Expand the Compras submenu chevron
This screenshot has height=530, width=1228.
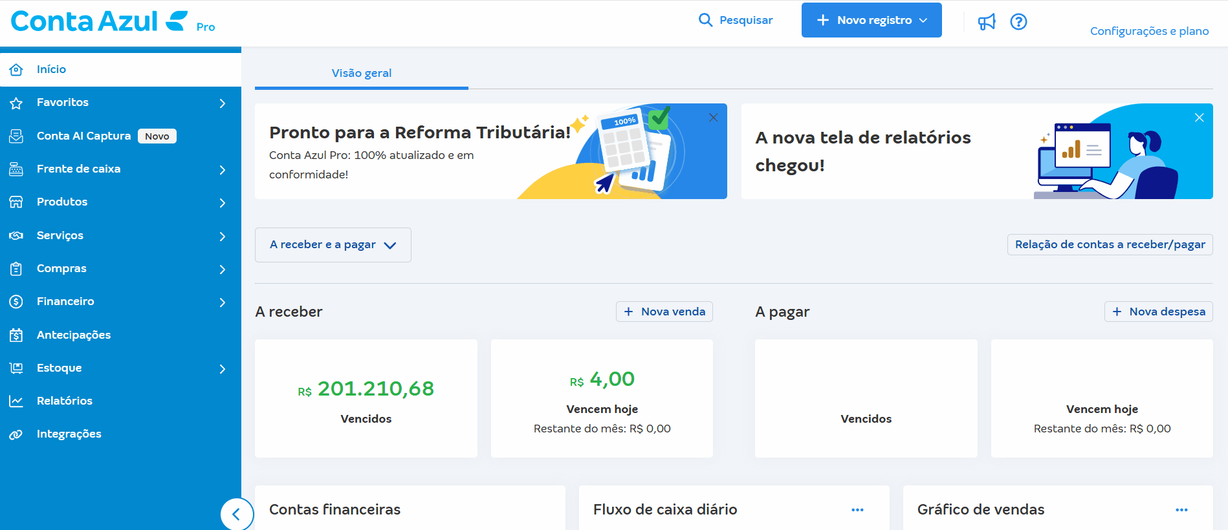tap(223, 270)
